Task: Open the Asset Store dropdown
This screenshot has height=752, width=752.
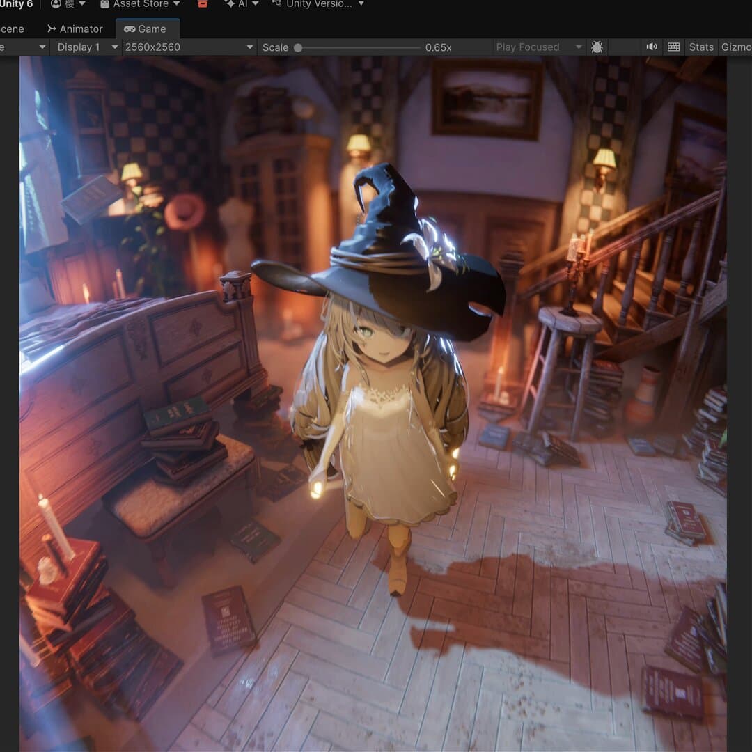Action: [140, 4]
